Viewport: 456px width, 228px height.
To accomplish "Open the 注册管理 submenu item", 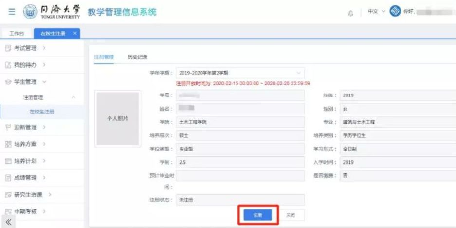I will tap(33, 97).
